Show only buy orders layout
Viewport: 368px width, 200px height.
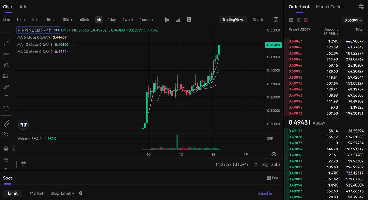pos(298,20)
